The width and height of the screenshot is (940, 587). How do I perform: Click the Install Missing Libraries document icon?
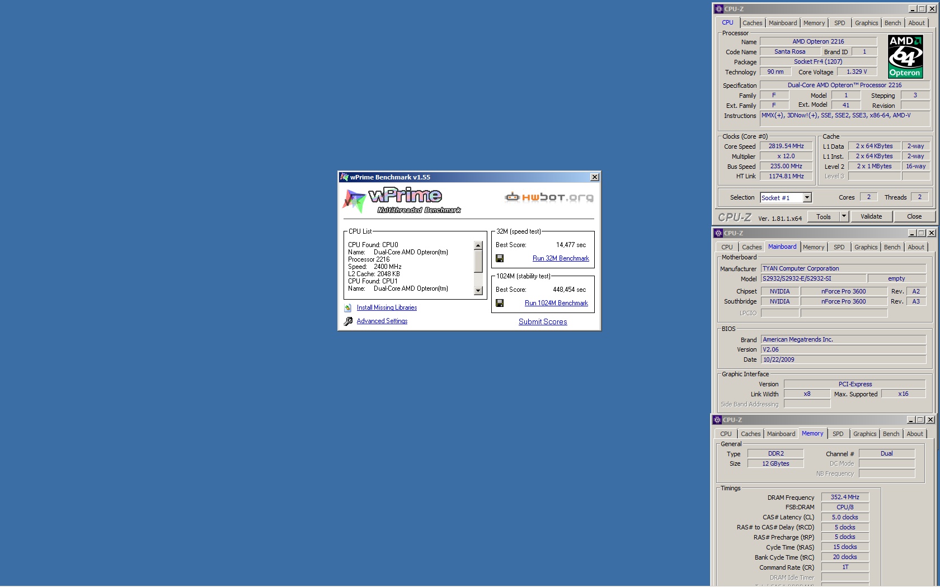pyautogui.click(x=348, y=308)
